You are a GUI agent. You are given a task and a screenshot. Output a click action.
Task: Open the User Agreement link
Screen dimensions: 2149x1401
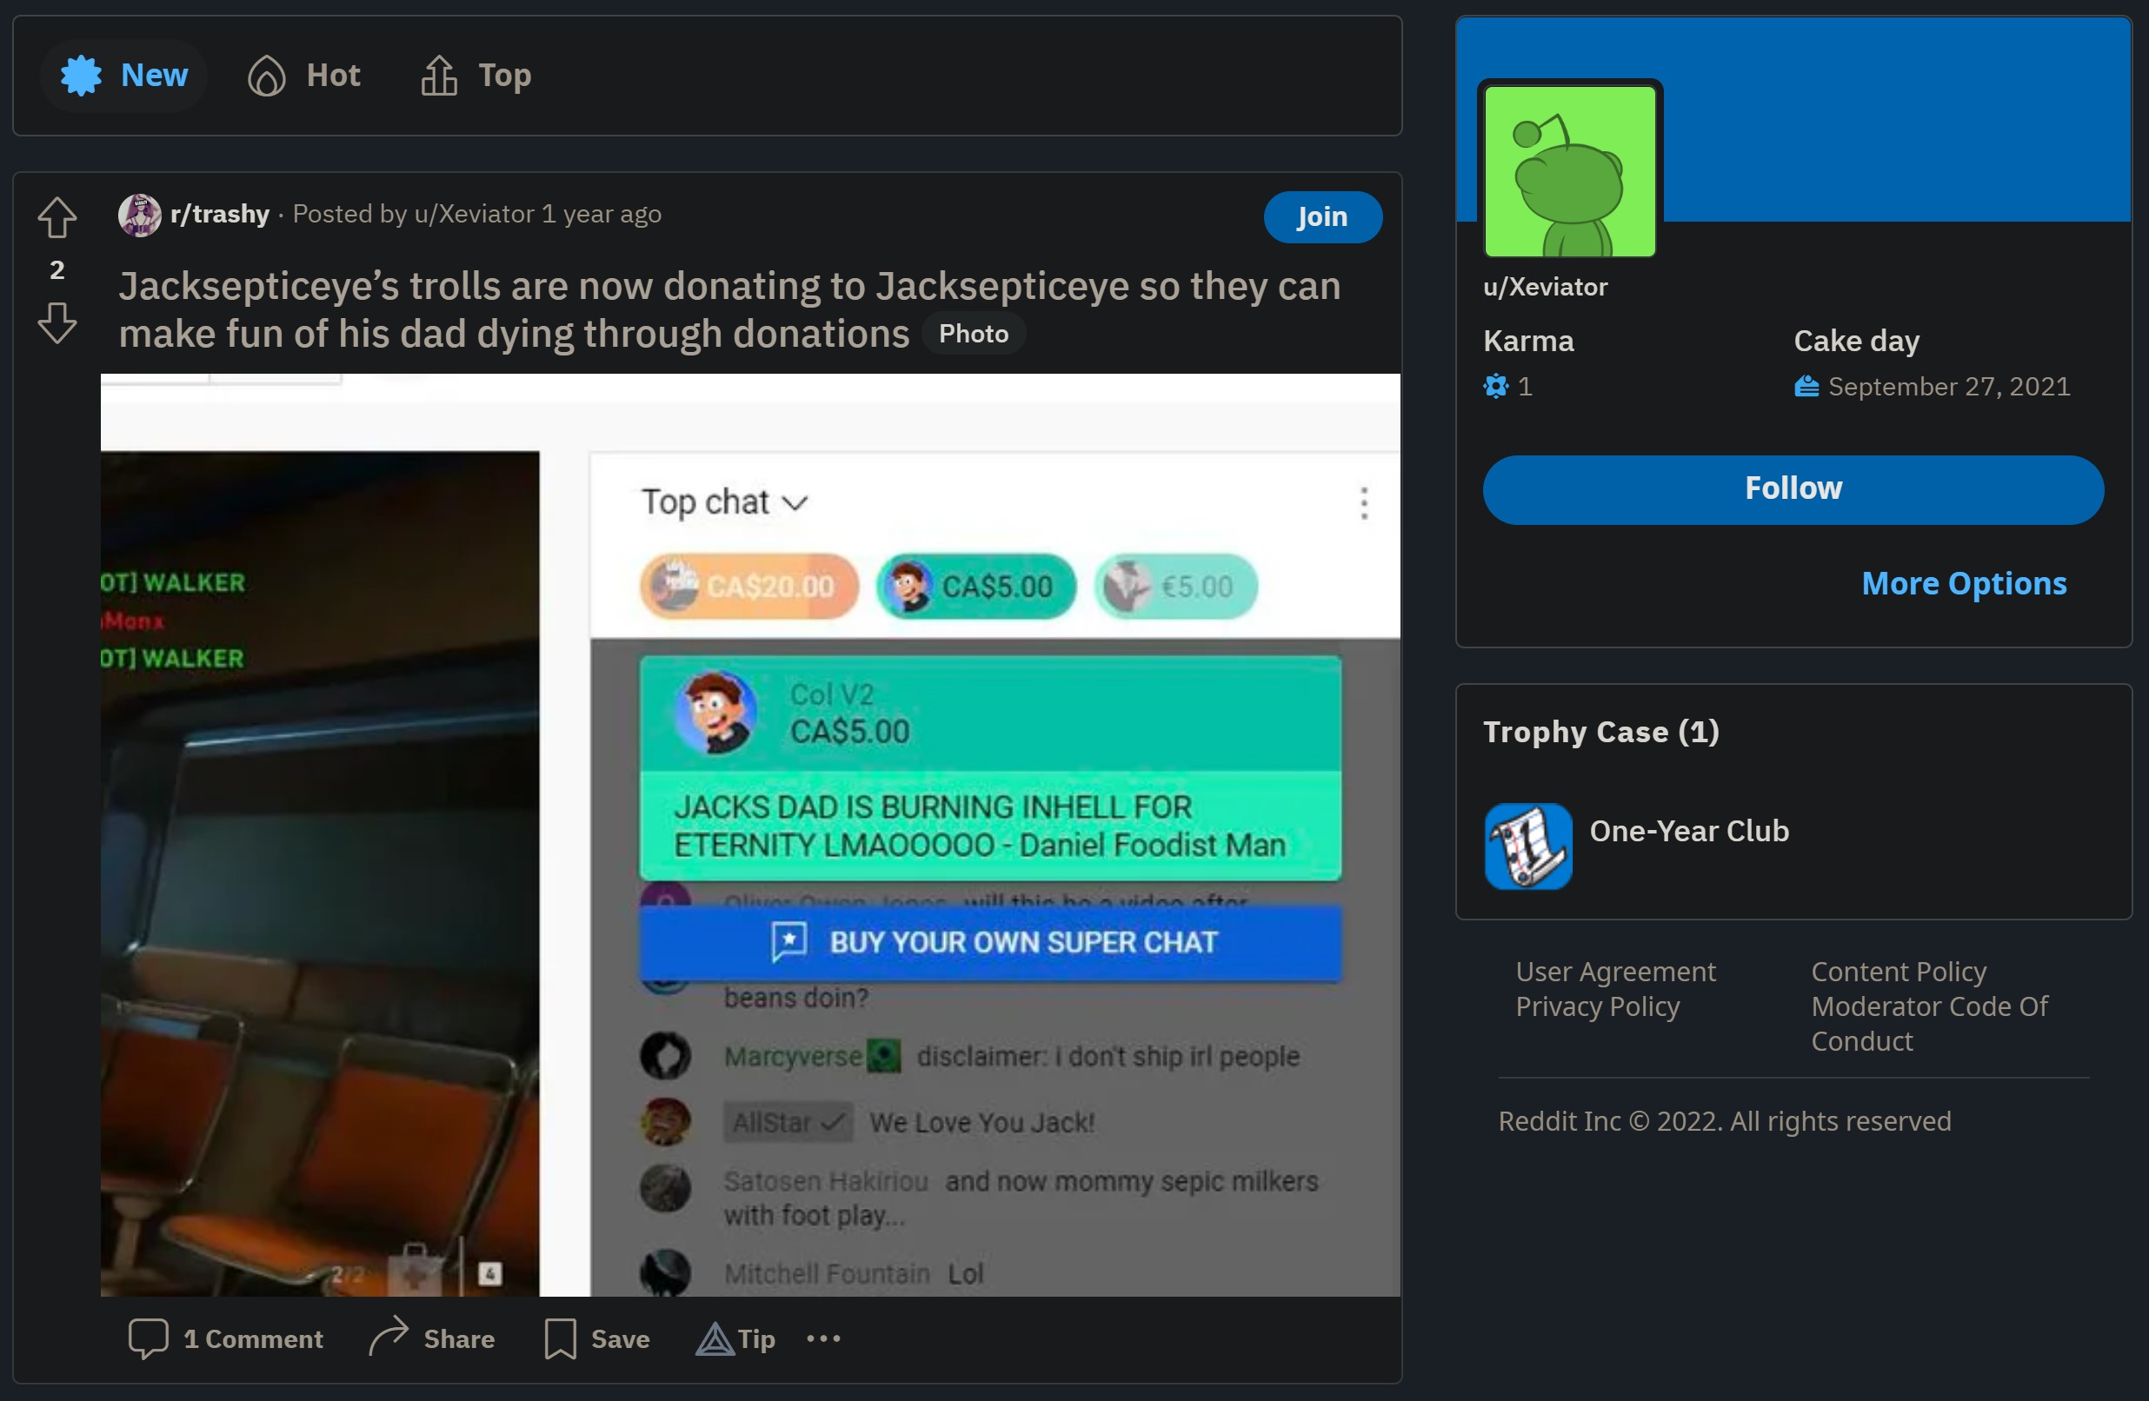click(1614, 972)
